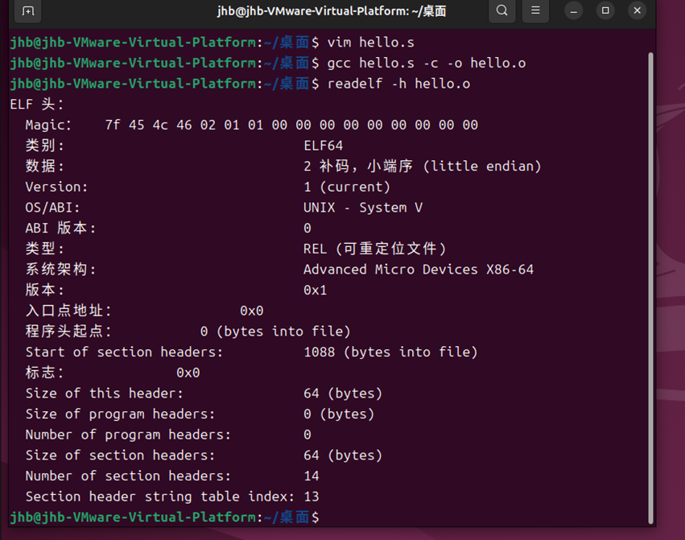This screenshot has width=685, height=540.
Task: Click 'Size of section headers:' label
Action: (120, 455)
